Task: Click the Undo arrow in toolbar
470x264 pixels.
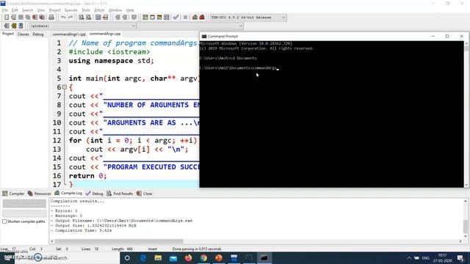Action: 63,18
